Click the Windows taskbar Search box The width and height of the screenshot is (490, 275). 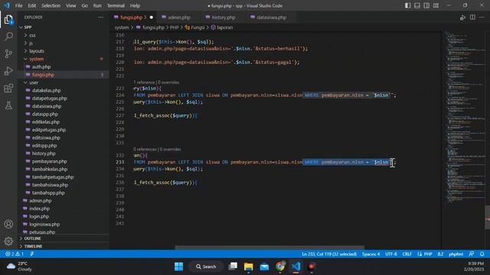tap(206, 267)
